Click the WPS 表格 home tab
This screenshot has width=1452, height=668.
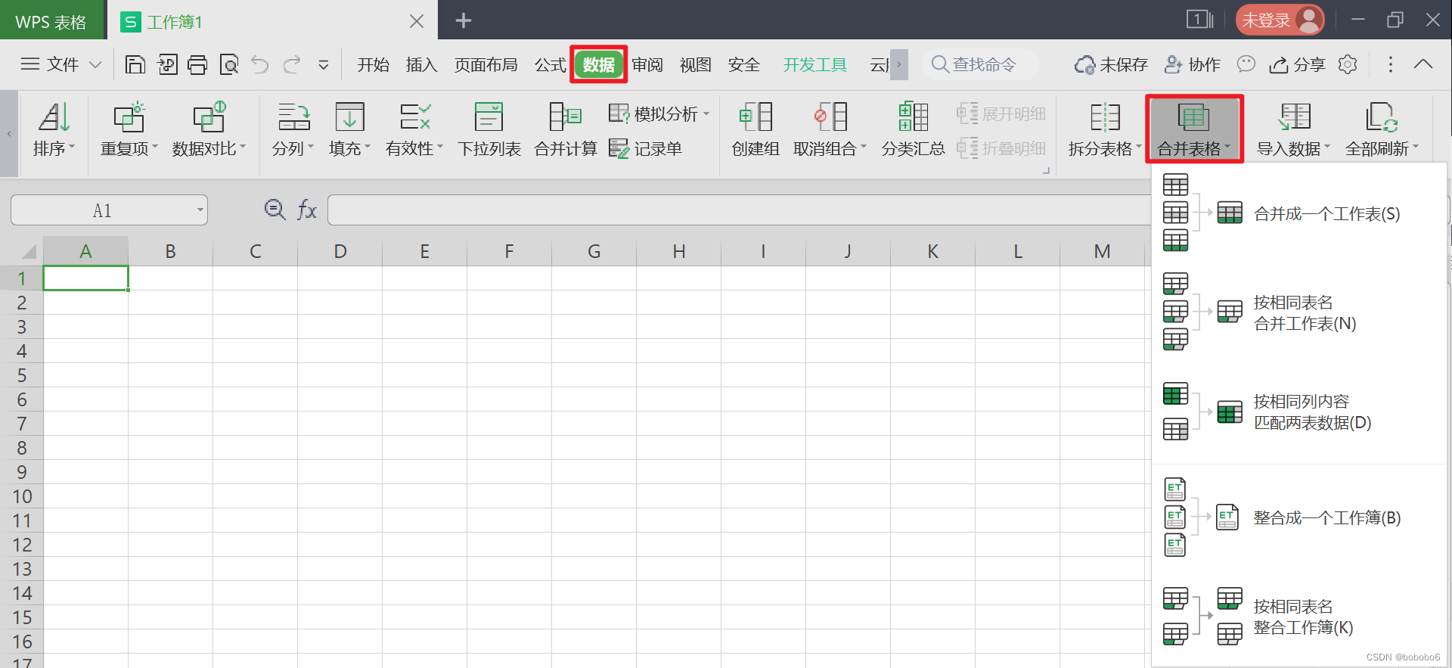51,21
